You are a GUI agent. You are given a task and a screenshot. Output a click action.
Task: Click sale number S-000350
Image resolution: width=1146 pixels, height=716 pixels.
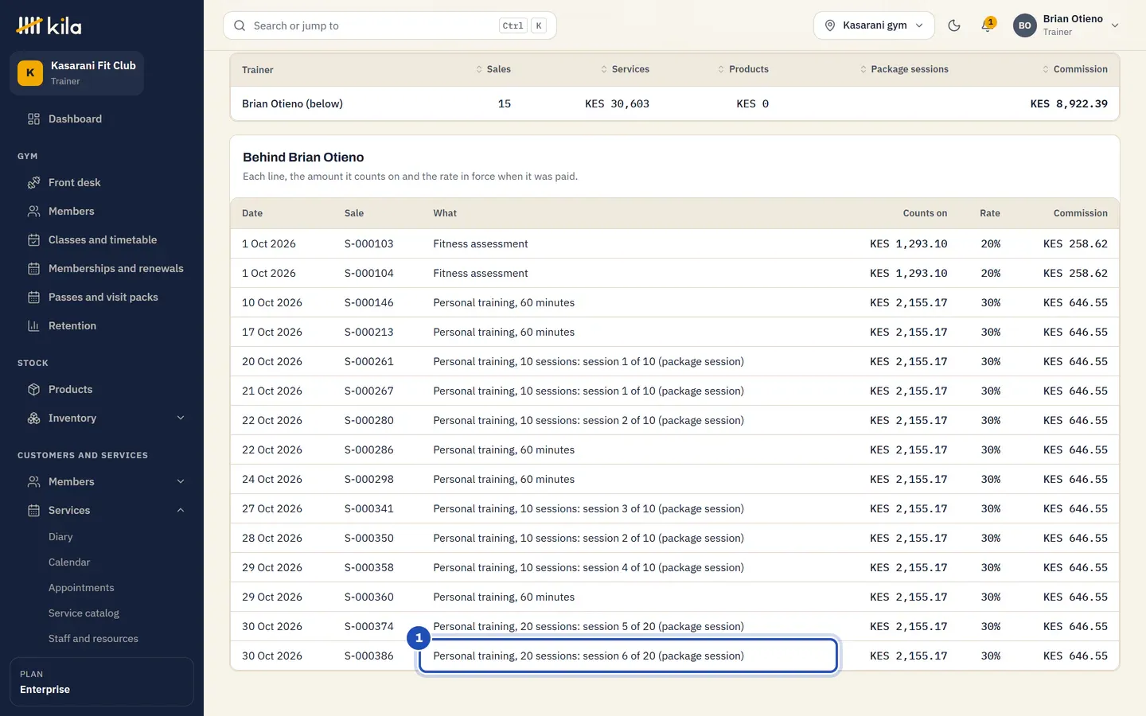pyautogui.click(x=369, y=539)
